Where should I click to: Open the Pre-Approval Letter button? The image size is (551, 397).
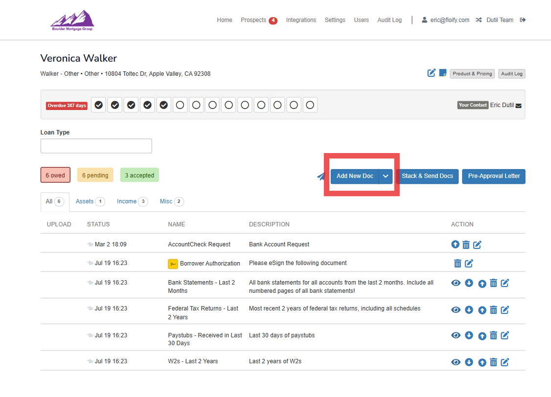click(493, 176)
